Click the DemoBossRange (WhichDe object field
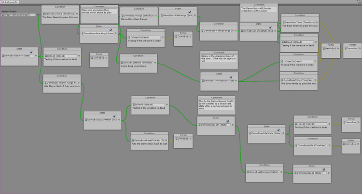The height and width of the screenshot is (194, 362). pos(138,16)
